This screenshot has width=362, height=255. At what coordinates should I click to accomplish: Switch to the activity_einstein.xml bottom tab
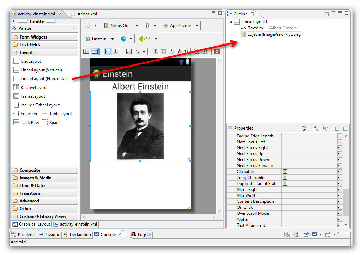click(75, 224)
